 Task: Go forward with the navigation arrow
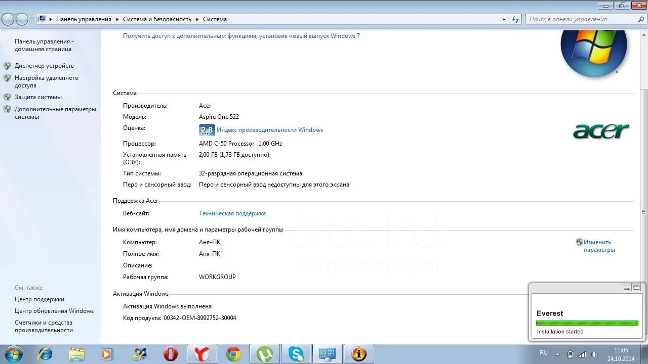coord(22,19)
